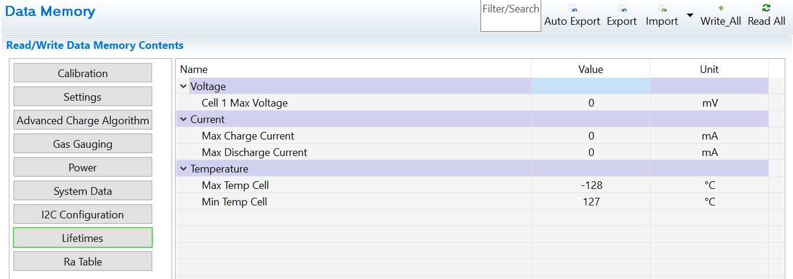The width and height of the screenshot is (793, 279).
Task: Click the Import toolbar icon
Action: pos(662,10)
